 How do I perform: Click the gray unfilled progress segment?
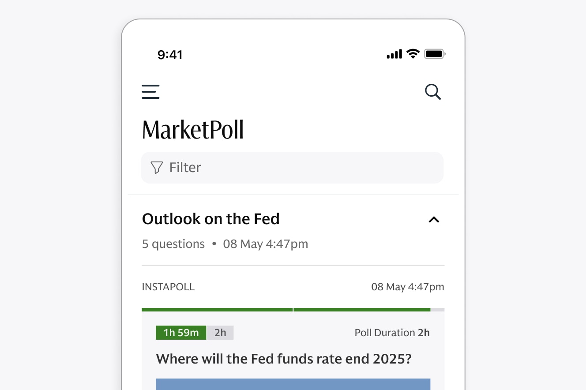pos(437,310)
